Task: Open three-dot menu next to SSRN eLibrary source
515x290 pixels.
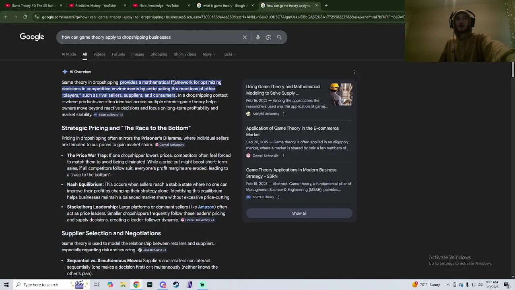Action: coord(278,197)
